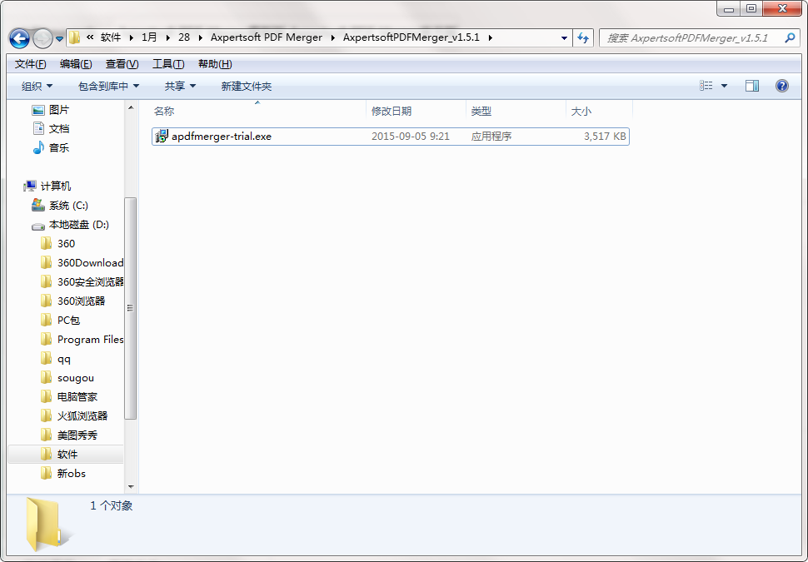Open the address bar history dropdown
This screenshot has width=808, height=562.
[564, 38]
